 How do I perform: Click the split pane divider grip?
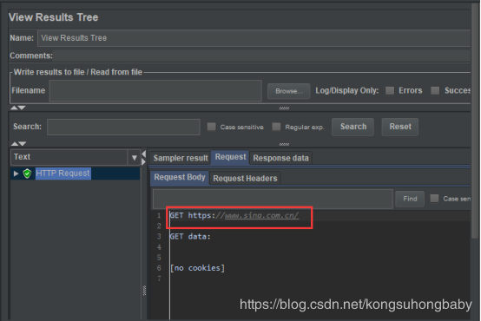pos(144,291)
